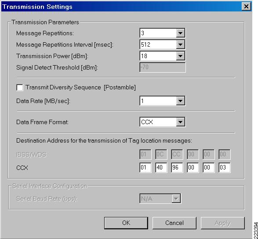
Task: Click the grayed-out Apply button
Action: [223, 223]
